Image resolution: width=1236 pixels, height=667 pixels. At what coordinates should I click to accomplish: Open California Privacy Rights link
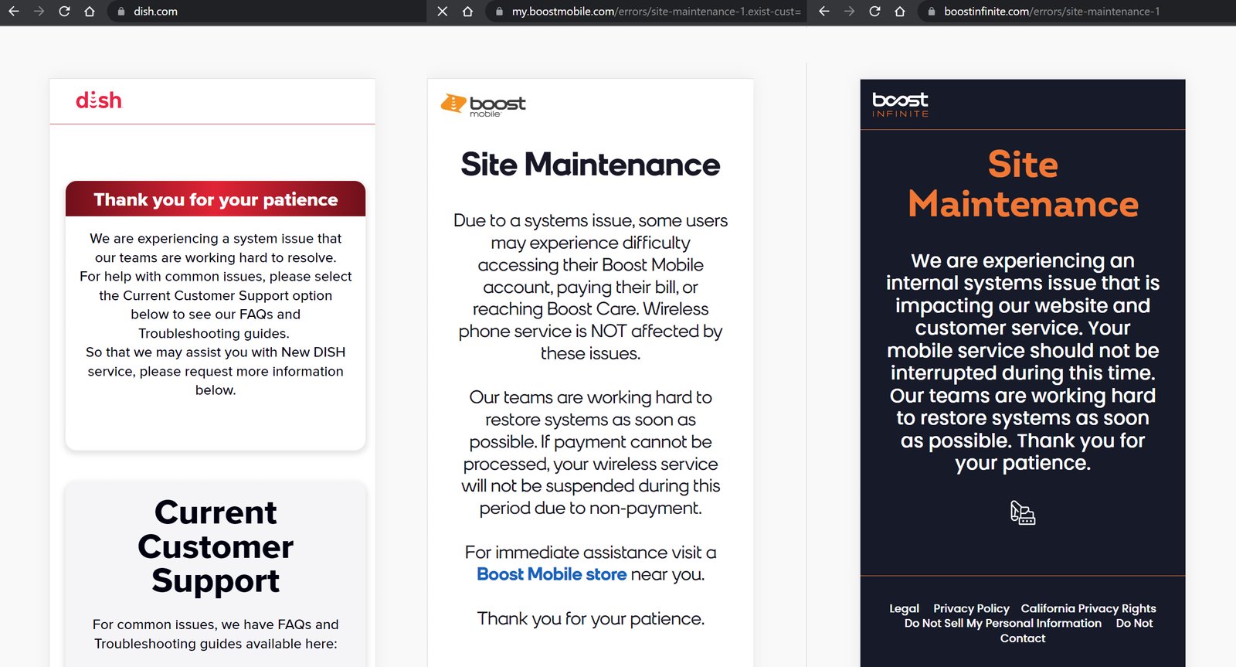tap(1088, 609)
